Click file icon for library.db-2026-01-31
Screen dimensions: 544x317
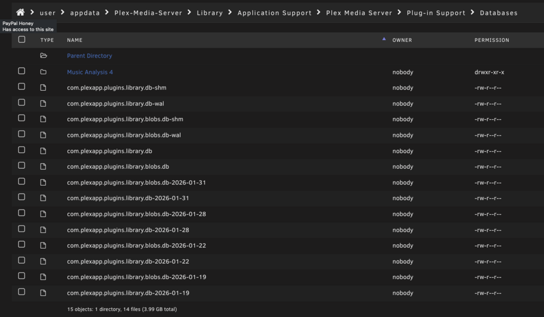pyautogui.click(x=43, y=198)
